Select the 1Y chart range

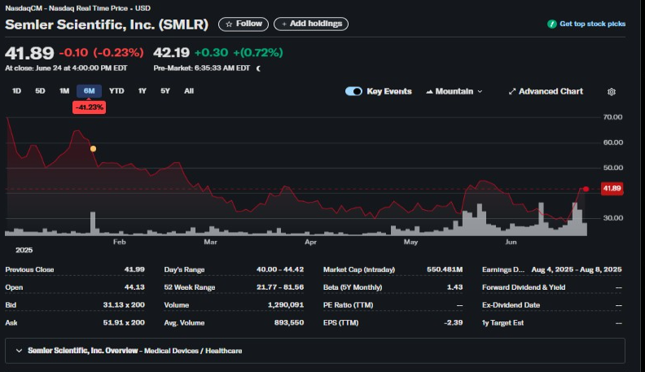[142, 91]
